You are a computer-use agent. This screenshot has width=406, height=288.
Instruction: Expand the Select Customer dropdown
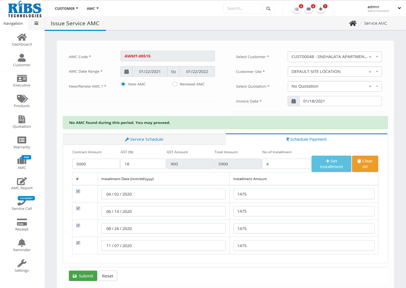377,57
